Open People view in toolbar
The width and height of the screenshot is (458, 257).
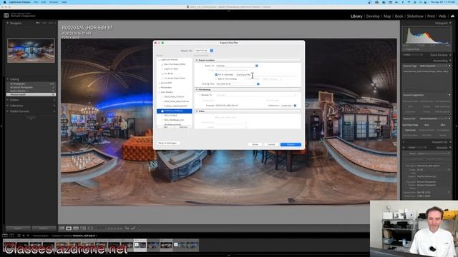pos(91,228)
